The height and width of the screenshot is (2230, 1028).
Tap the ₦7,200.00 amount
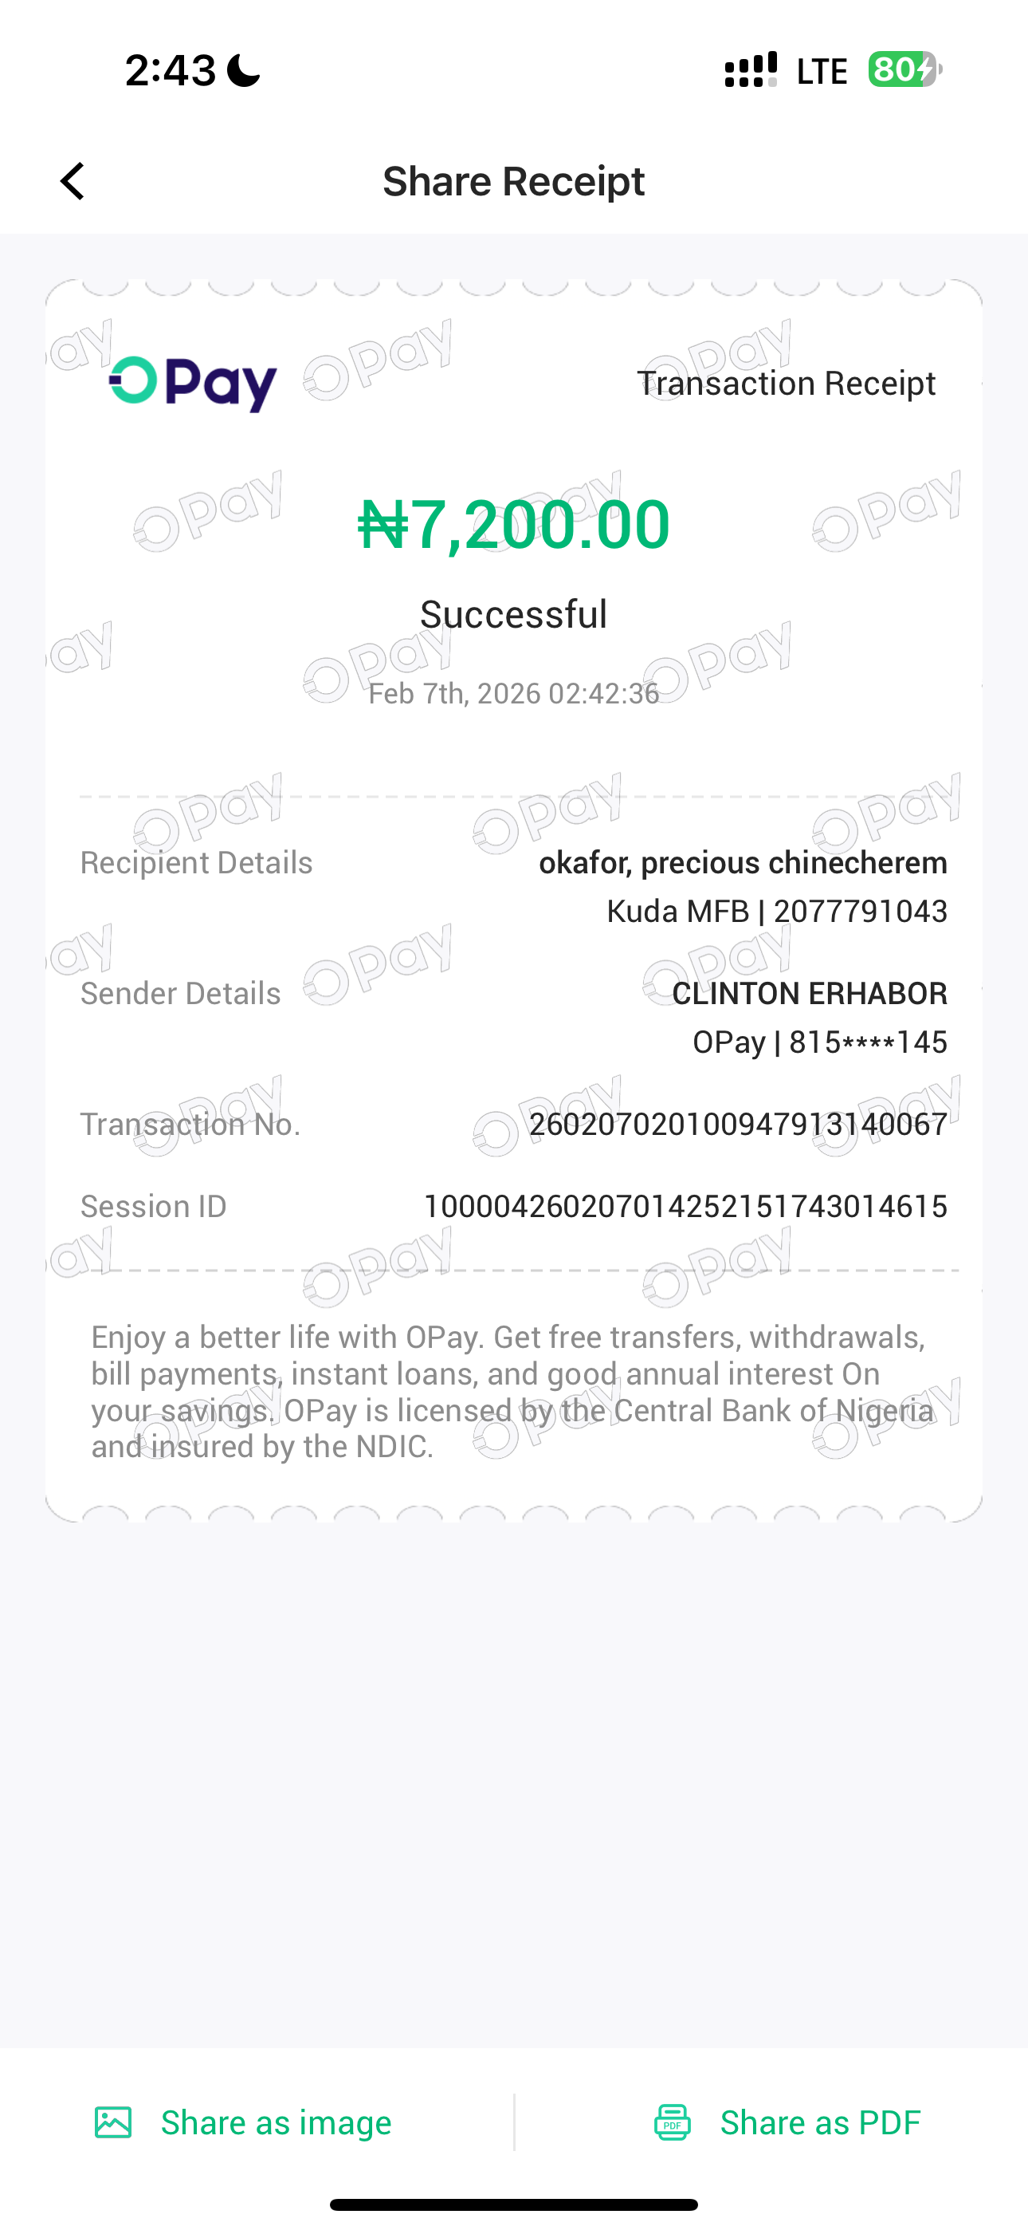[x=514, y=525]
